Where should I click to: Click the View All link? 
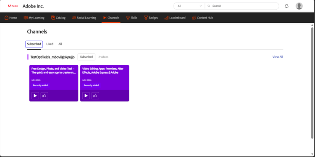278,57
